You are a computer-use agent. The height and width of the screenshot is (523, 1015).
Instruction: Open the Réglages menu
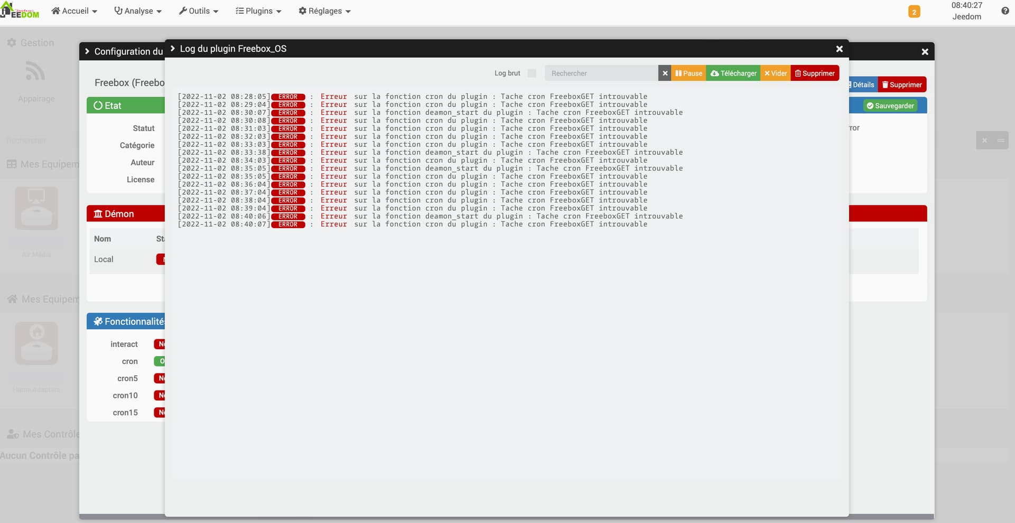coord(325,11)
